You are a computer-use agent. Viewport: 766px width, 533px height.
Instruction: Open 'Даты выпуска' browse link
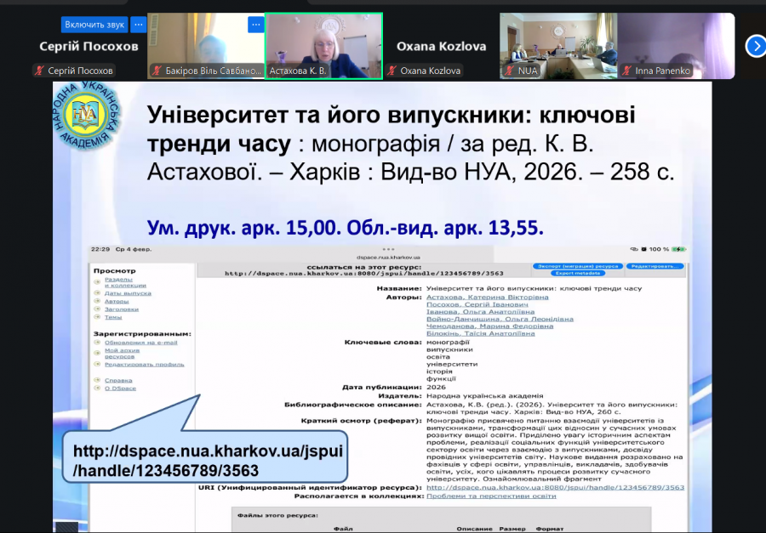128,292
